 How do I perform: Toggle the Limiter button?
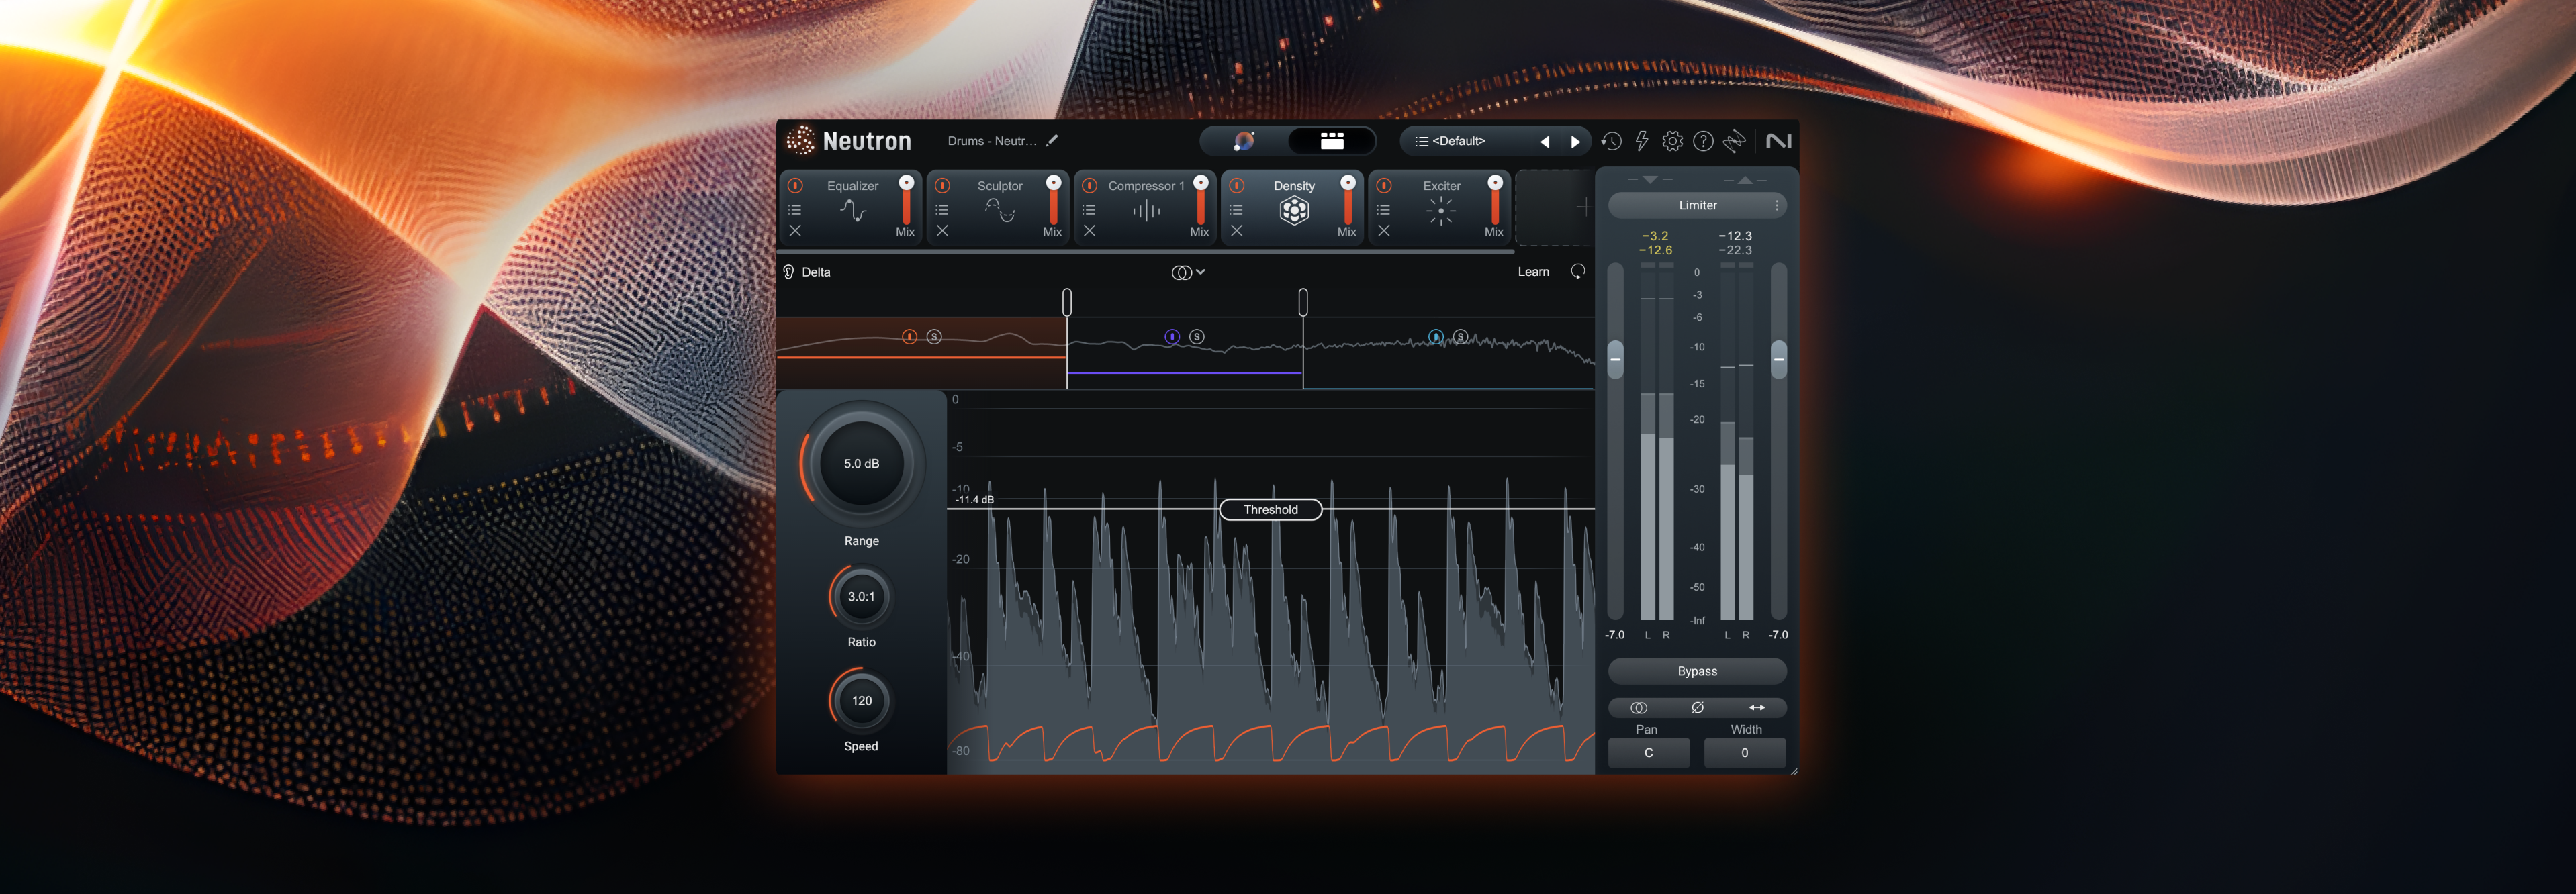pyautogui.click(x=1697, y=205)
